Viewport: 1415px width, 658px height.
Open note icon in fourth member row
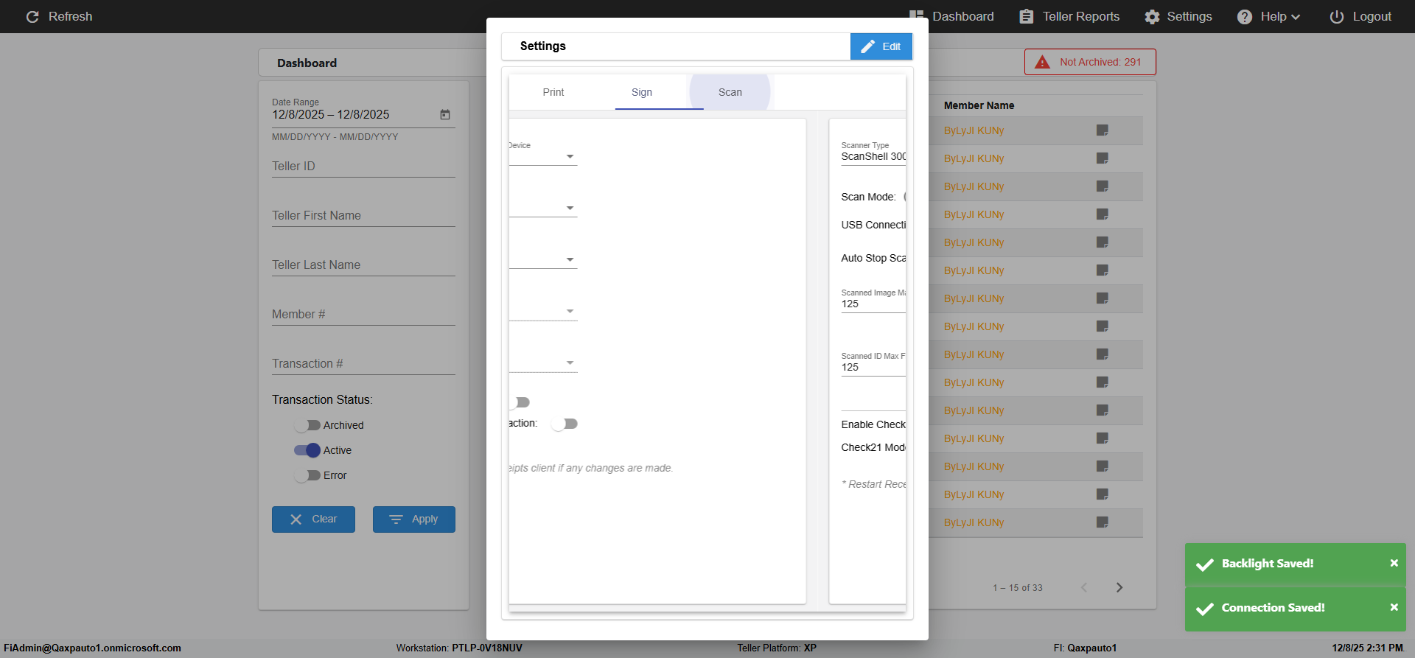coord(1102,214)
